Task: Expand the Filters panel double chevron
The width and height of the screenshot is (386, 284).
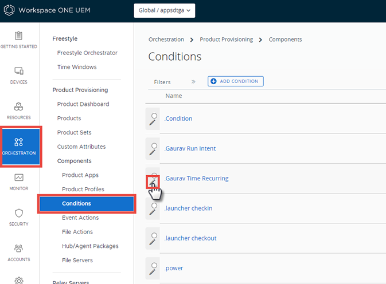Action: tap(193, 81)
